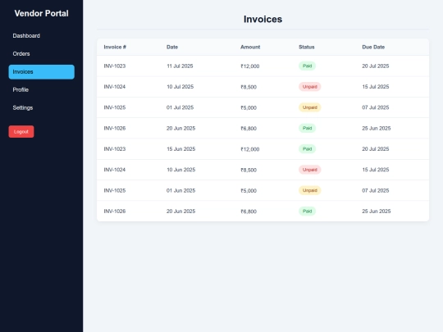Click the Invoice # column header
The width and height of the screenshot is (443, 332).
pos(115,48)
